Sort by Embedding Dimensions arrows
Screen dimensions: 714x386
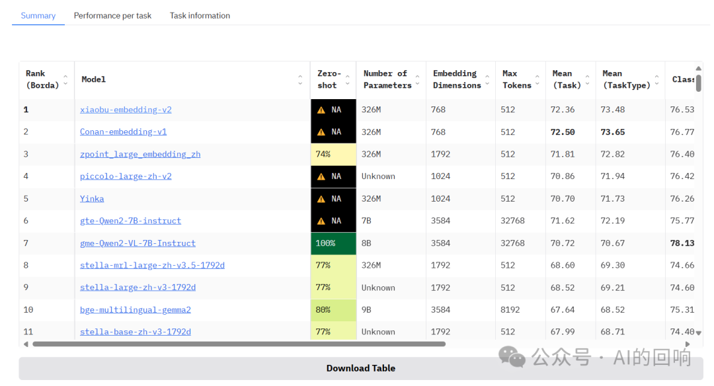[x=487, y=80]
